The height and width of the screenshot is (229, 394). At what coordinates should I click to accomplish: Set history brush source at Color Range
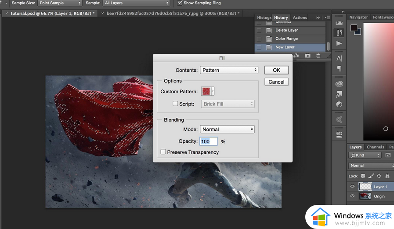tap(259, 39)
